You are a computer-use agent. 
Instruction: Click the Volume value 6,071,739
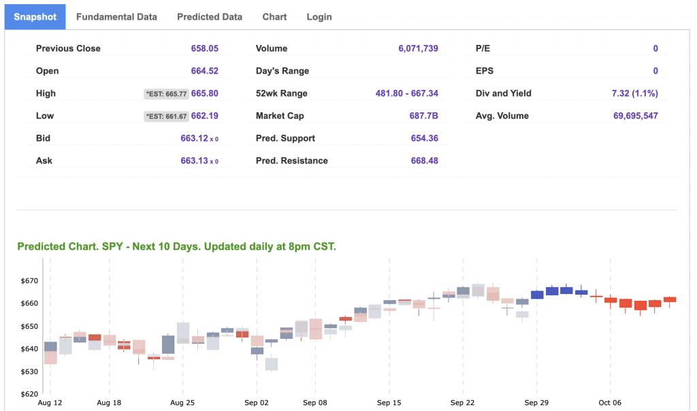point(418,48)
